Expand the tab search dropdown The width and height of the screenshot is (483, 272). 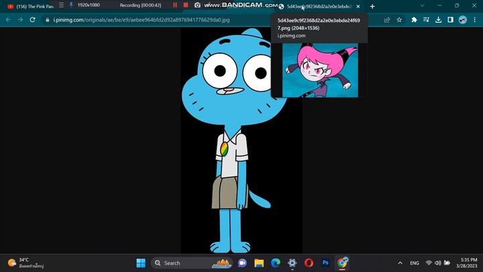[x=423, y=5]
